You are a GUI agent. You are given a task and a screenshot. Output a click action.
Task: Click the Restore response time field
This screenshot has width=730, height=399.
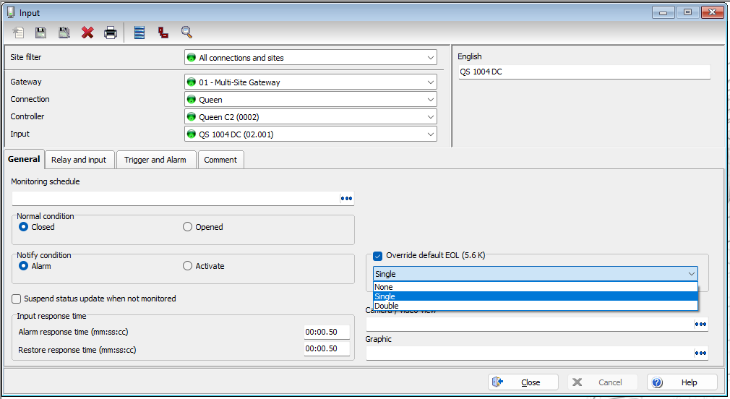click(327, 348)
